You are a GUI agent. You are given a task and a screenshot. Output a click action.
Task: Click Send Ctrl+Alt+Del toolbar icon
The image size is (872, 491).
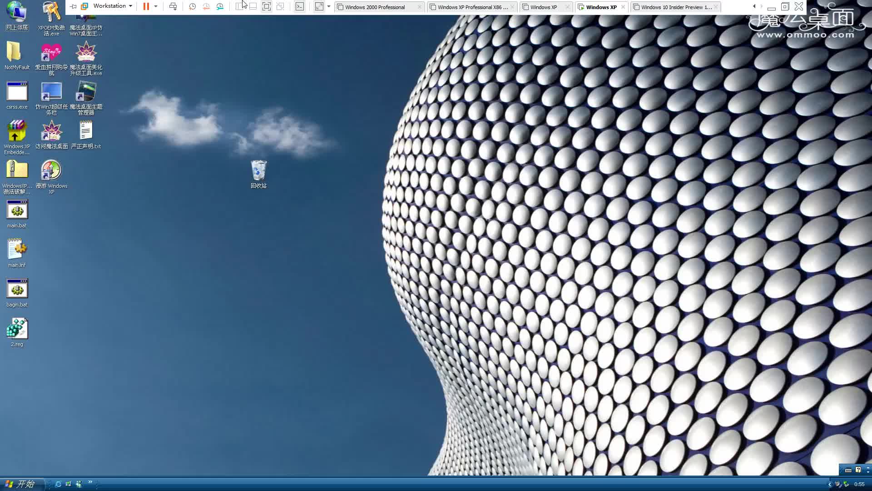click(173, 6)
